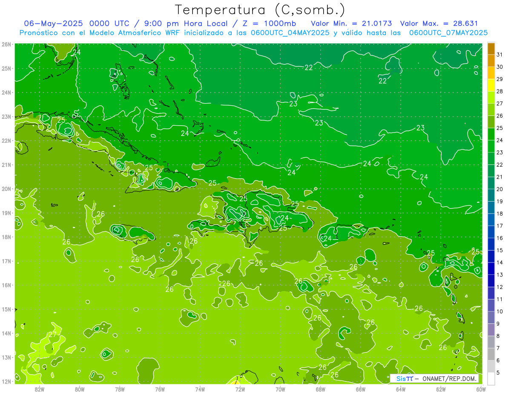Click 'Pronóstico con el Modelo Atmósferico WRF' text
511x395 pixels.
click(x=100, y=33)
